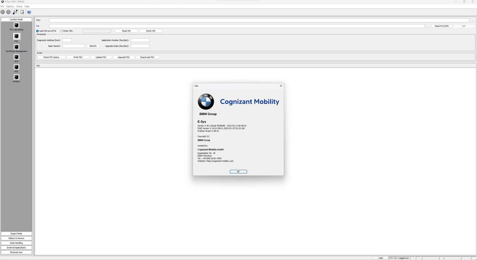Close the Info dialog with X

tap(281, 86)
